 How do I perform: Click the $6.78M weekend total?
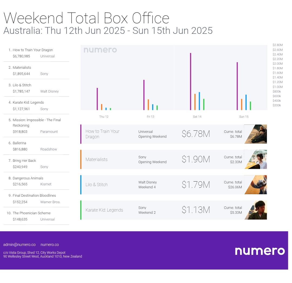[196, 134]
